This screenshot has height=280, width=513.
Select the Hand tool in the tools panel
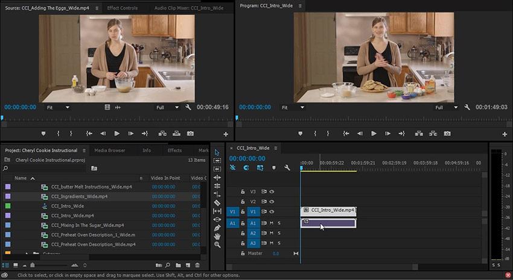(217, 236)
